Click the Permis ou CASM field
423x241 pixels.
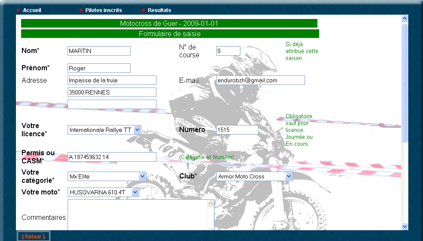point(112,157)
